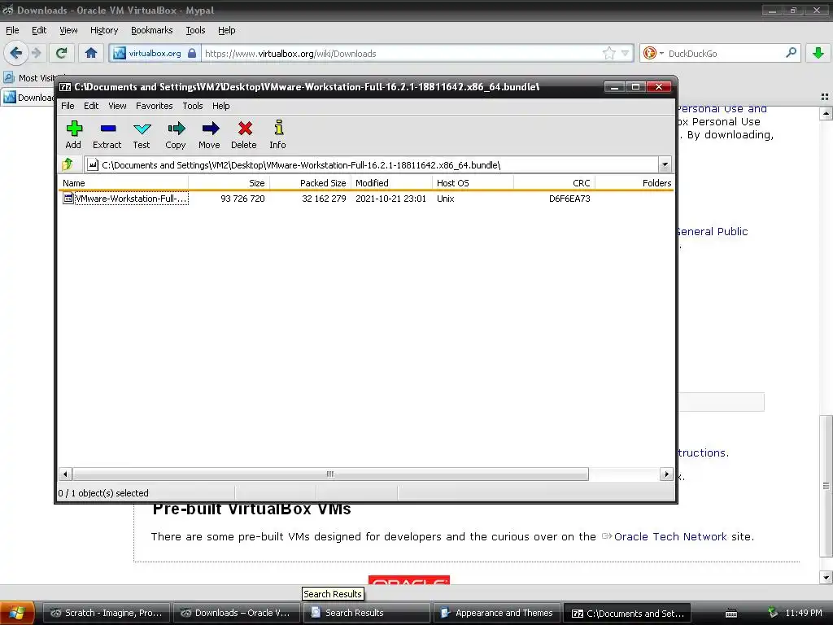
Task: Click the 11:49 PM taskbar clock
Action: point(804,613)
